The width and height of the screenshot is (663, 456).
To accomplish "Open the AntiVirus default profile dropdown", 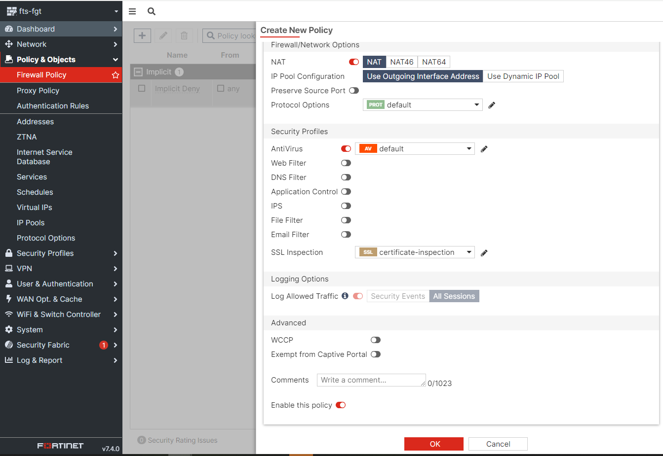I will click(x=468, y=148).
